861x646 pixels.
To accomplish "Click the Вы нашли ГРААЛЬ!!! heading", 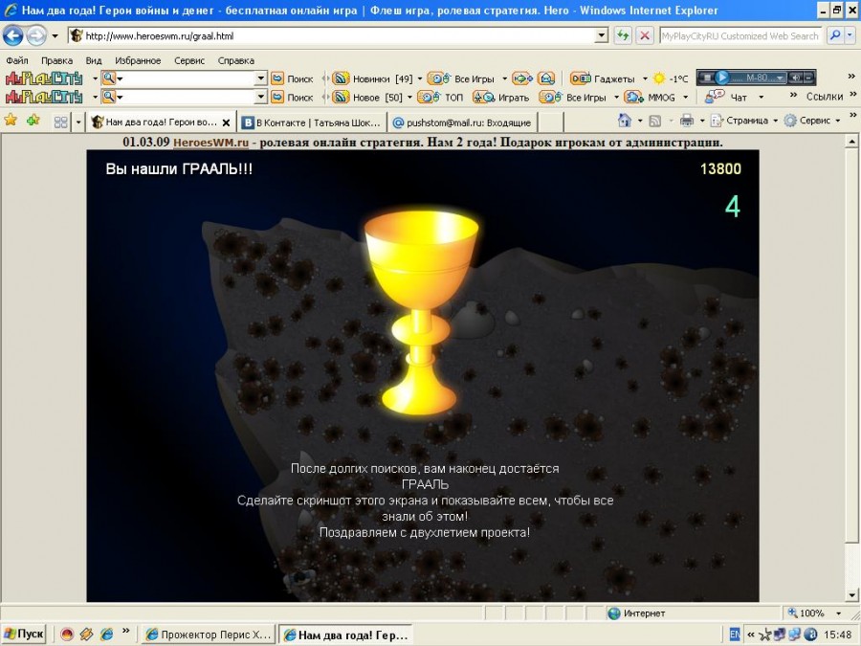I will coord(179,168).
